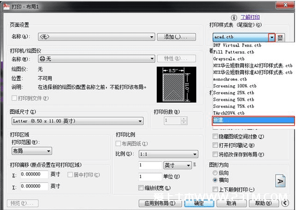Enable the 将修改保存到布局 checkbox
296x210 pixels.
(x=215, y=154)
